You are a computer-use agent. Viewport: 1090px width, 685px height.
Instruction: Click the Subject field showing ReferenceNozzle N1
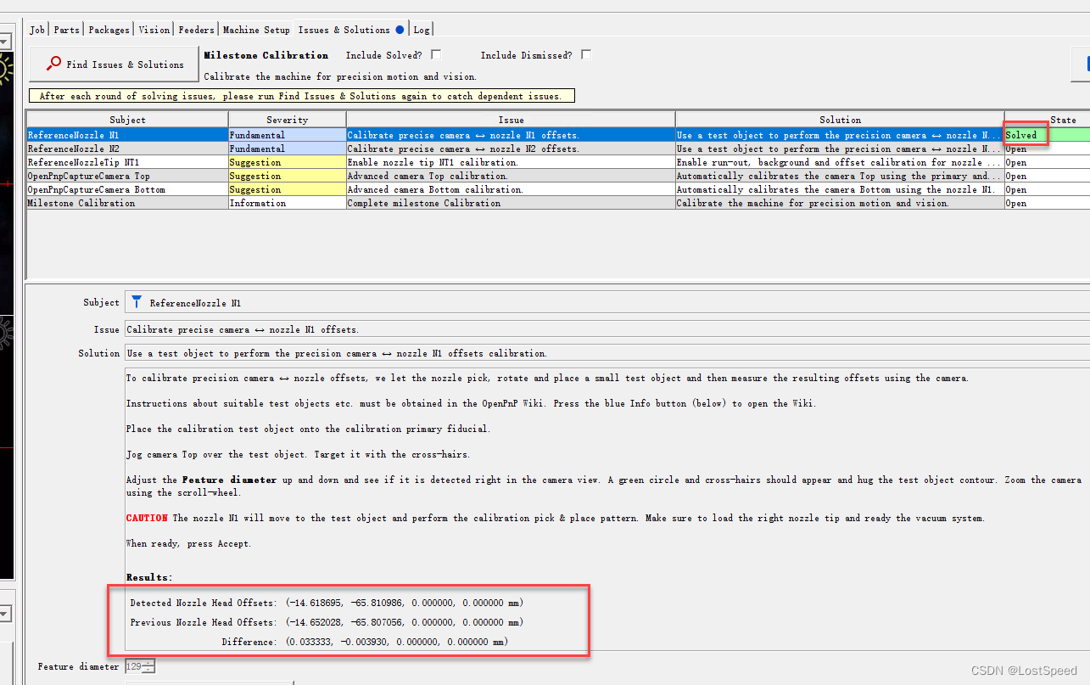(607, 302)
